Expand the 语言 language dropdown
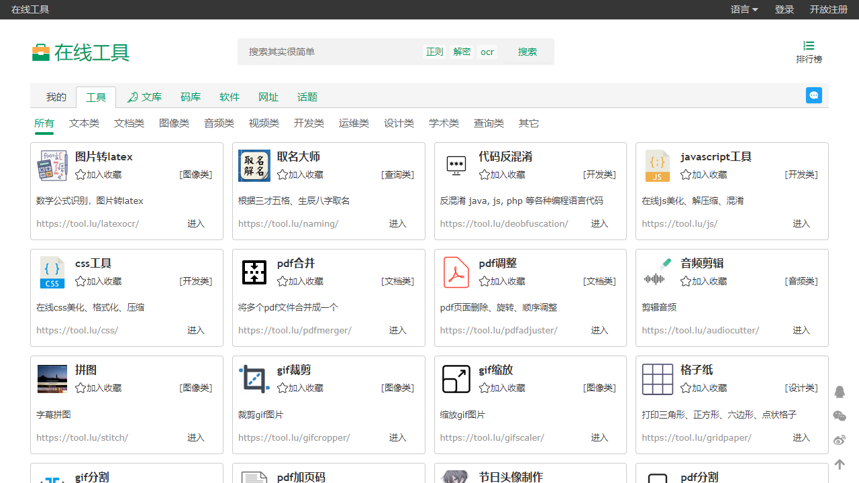Screen dimensions: 859x483 coord(744,9)
